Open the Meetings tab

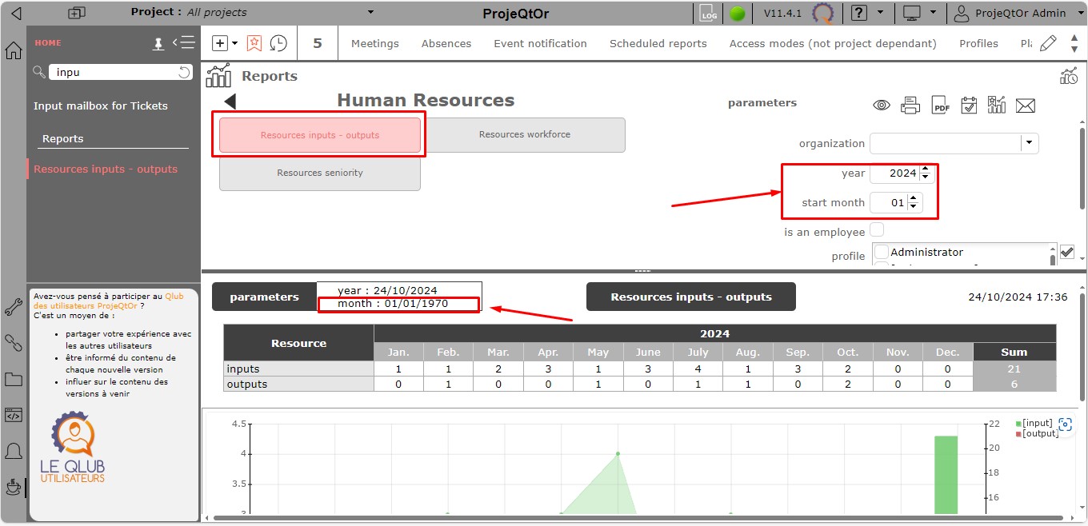pyautogui.click(x=374, y=43)
